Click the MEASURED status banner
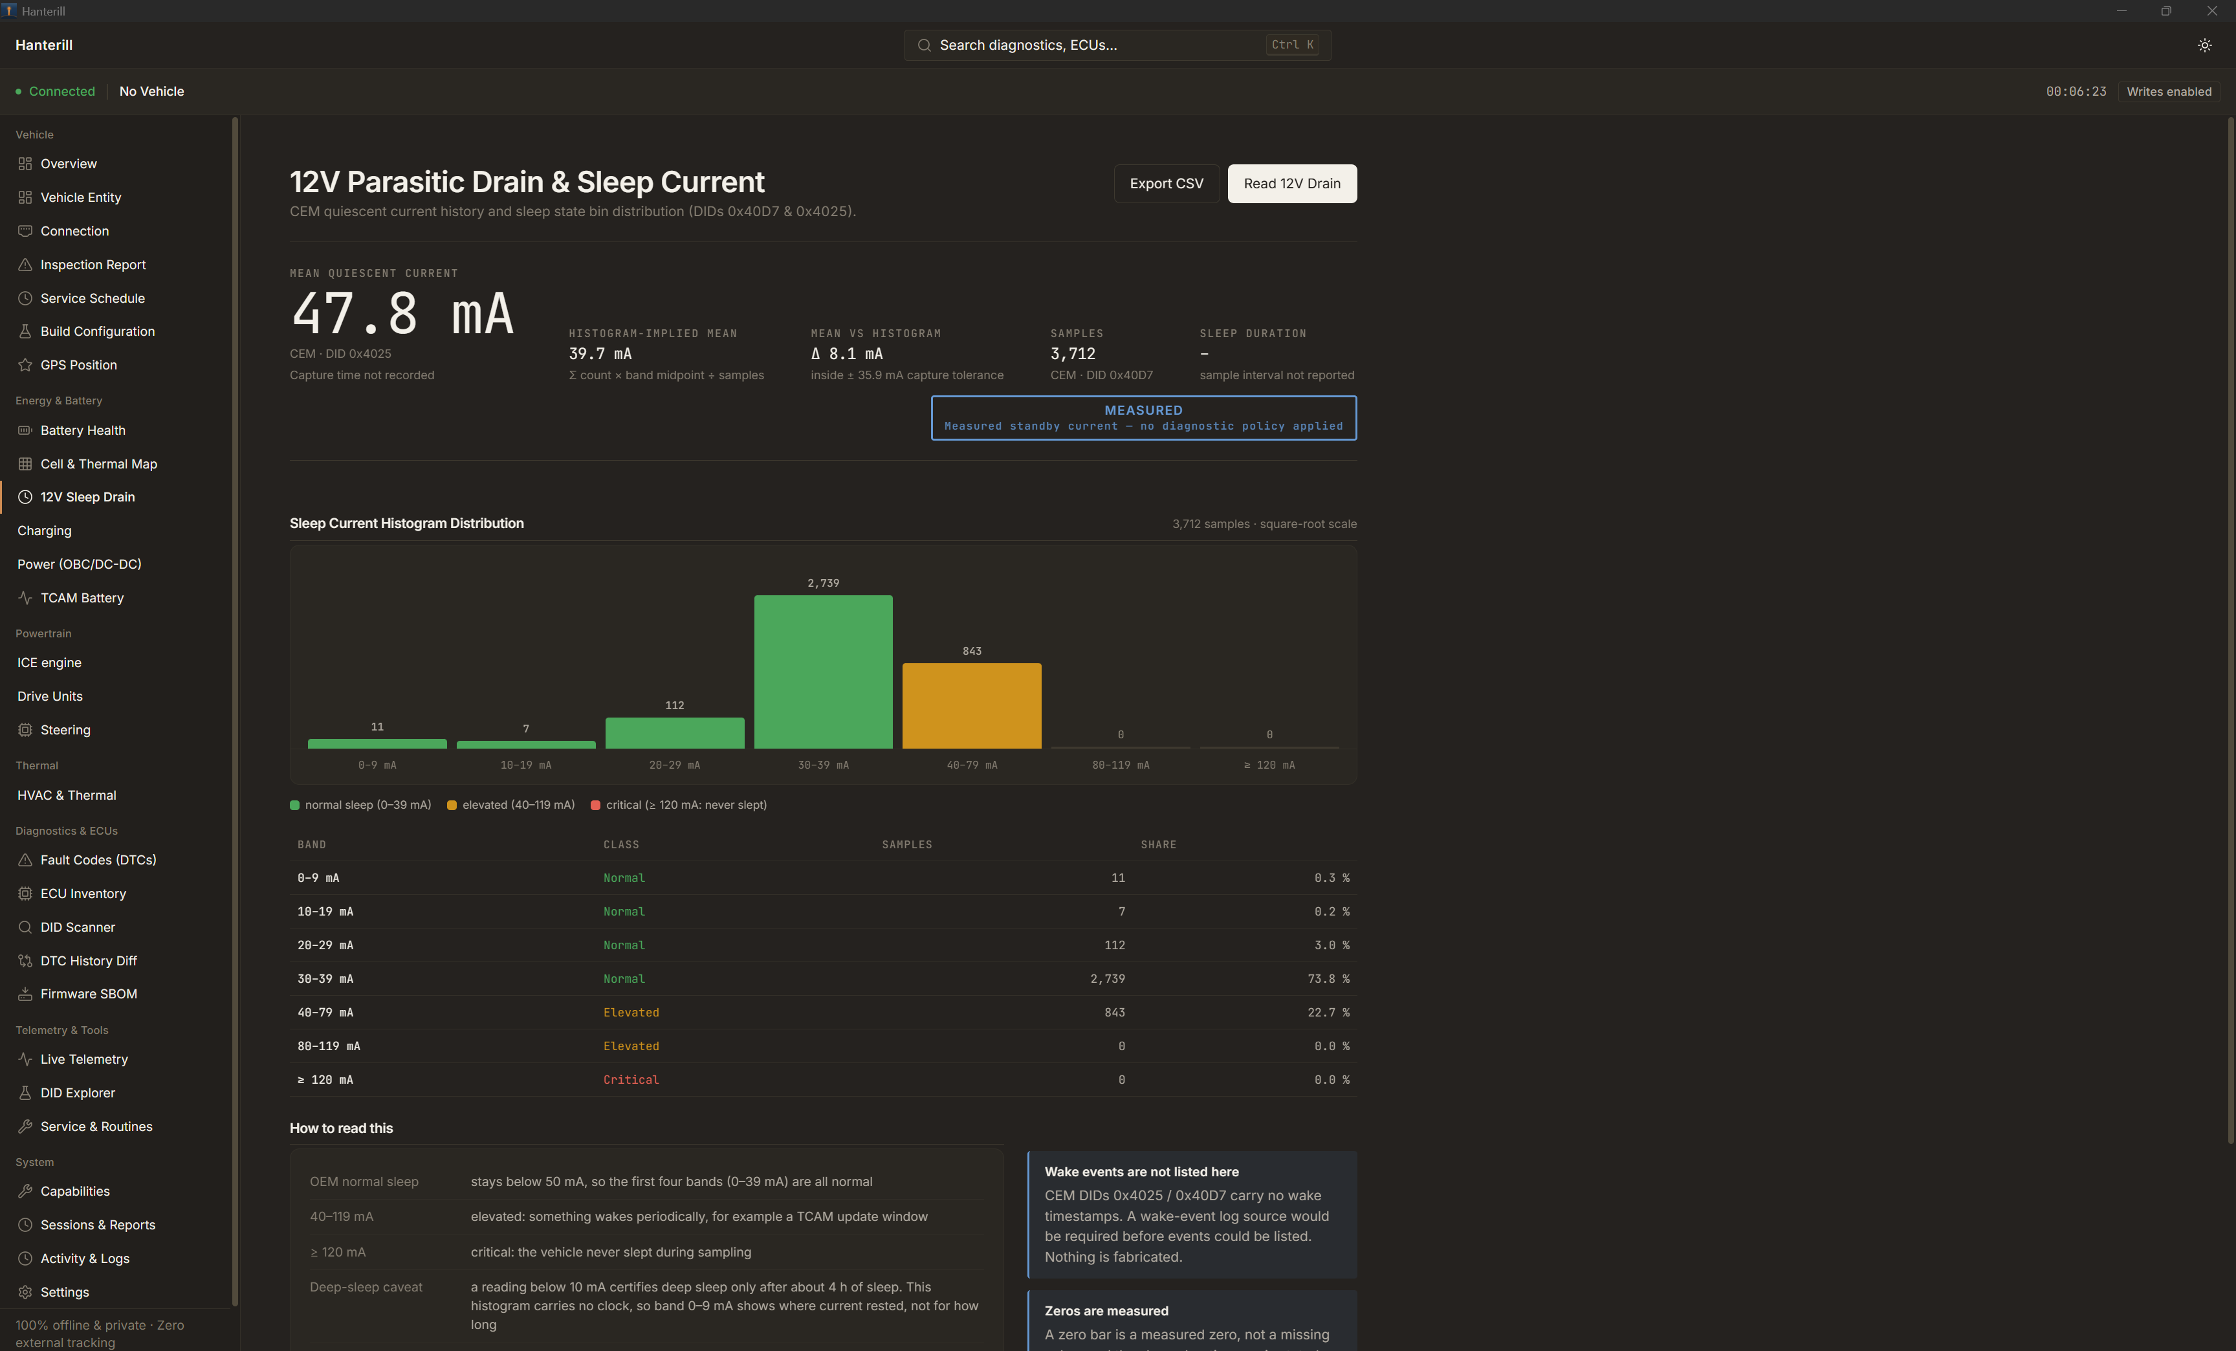Screen dimensions: 2236x1351 pyautogui.click(x=1143, y=418)
